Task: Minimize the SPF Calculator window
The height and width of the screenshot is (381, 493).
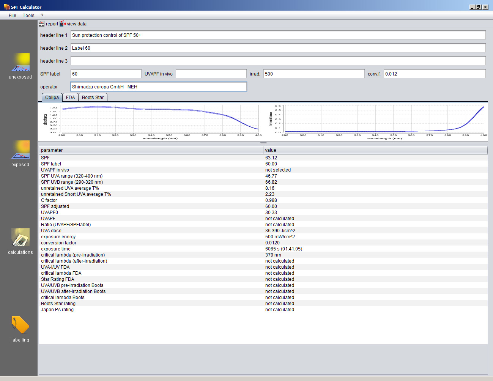Action: 472,7
